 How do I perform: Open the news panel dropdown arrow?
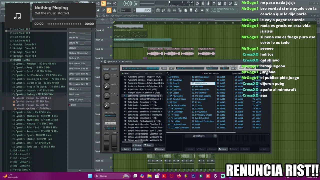tap(237, 10)
